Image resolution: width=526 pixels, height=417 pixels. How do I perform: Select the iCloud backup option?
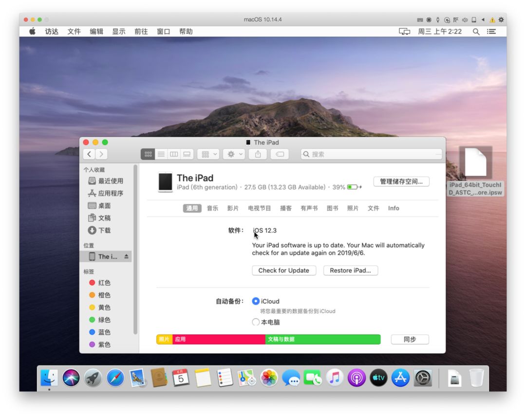(256, 301)
